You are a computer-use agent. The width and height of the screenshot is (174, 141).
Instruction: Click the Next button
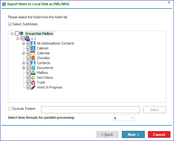[133, 135]
